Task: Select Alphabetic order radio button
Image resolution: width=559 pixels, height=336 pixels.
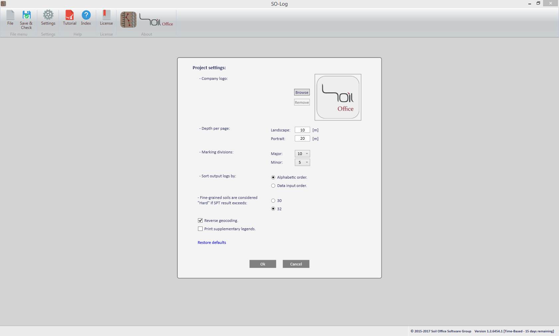Action: tap(273, 177)
